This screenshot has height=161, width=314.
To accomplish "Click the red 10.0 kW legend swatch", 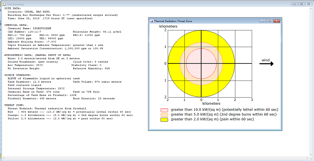I will coord(164,110).
